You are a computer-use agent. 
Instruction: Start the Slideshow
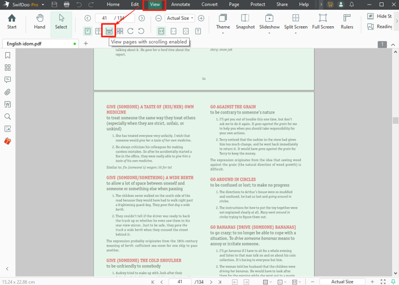269,23
